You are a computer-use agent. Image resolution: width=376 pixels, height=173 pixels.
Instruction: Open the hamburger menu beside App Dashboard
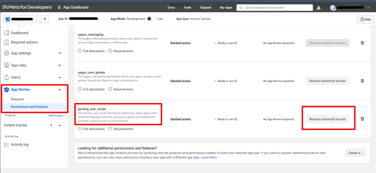59,7
